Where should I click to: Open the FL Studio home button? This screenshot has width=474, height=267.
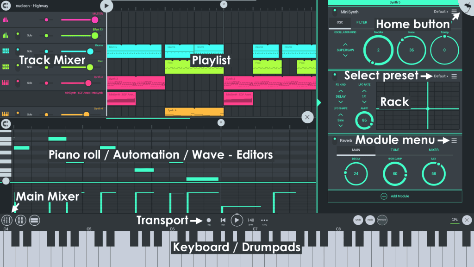pos(467,6)
